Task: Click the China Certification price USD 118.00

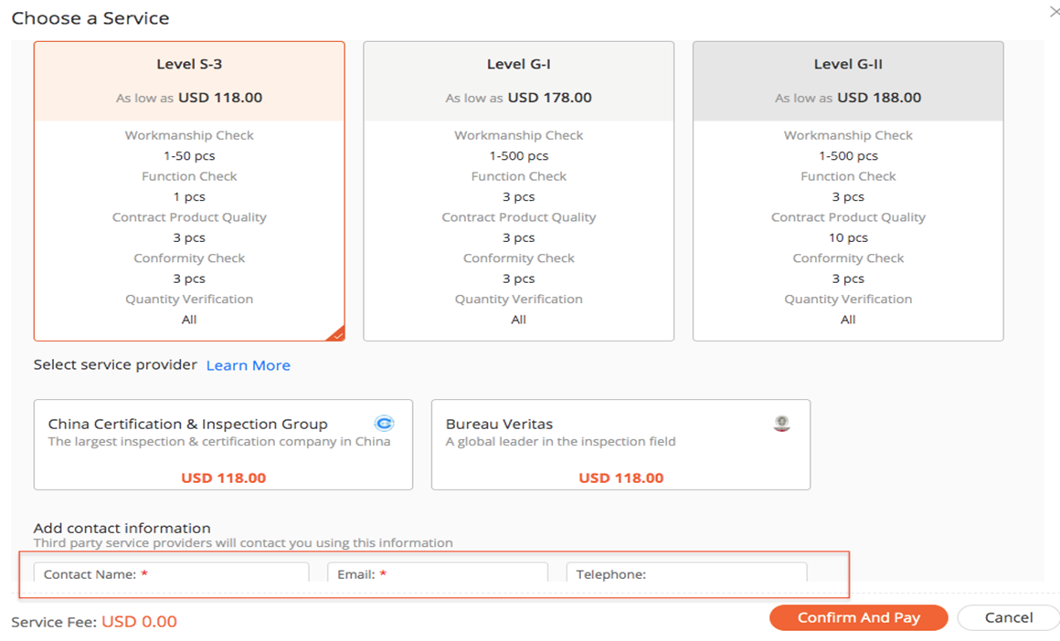Action: (x=223, y=478)
